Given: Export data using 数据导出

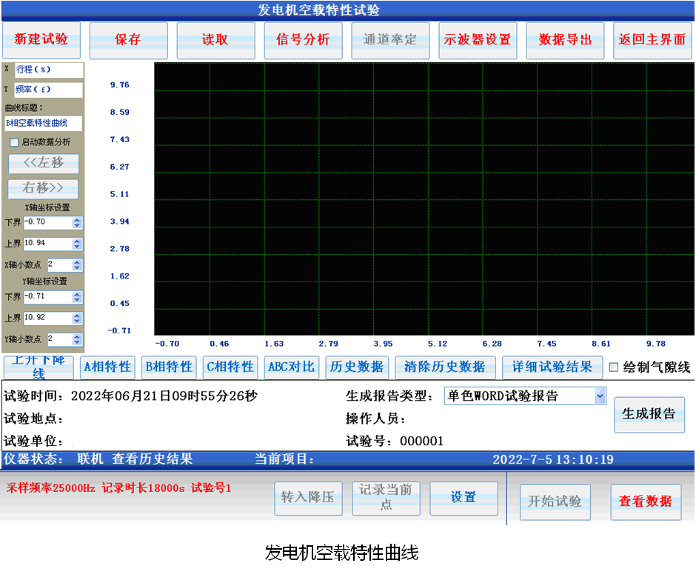Looking at the screenshot, I should 565,40.
